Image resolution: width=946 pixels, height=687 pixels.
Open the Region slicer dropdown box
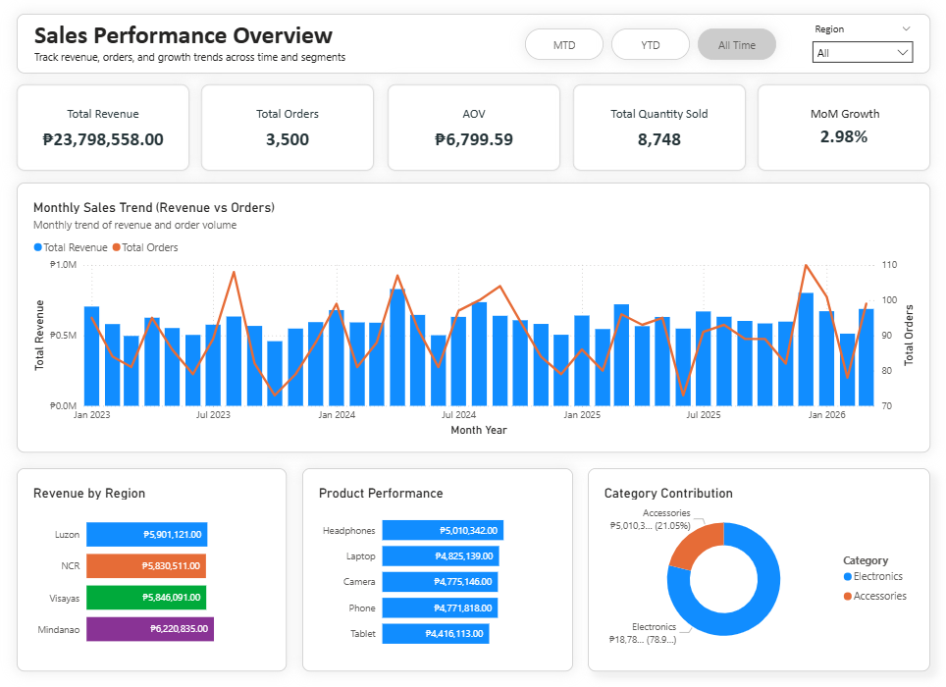click(862, 53)
